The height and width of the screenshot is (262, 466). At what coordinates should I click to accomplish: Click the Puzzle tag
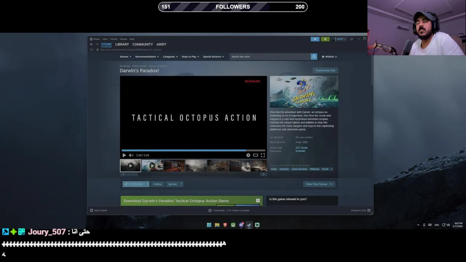(x=325, y=169)
